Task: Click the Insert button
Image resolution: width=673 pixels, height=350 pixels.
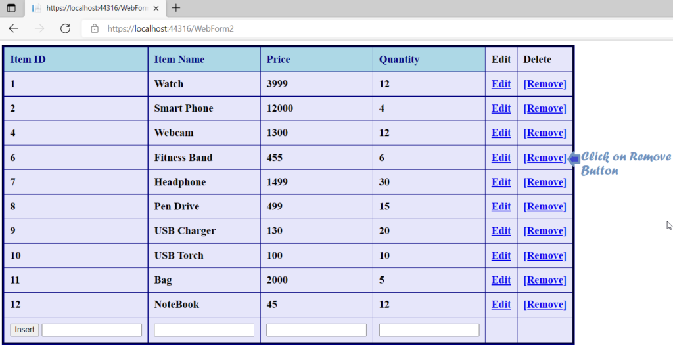Action: coord(24,330)
